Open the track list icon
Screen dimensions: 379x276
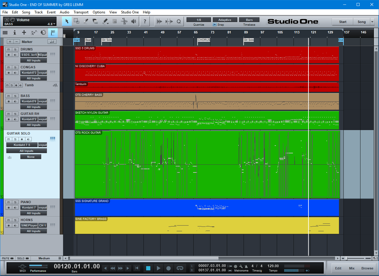coord(5,33)
